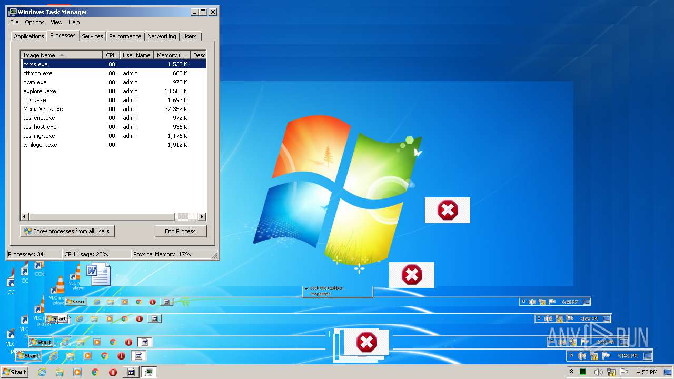Screen dimensions: 674x379
Task: Open the Options menu in Task Manager
Action: coord(35,22)
